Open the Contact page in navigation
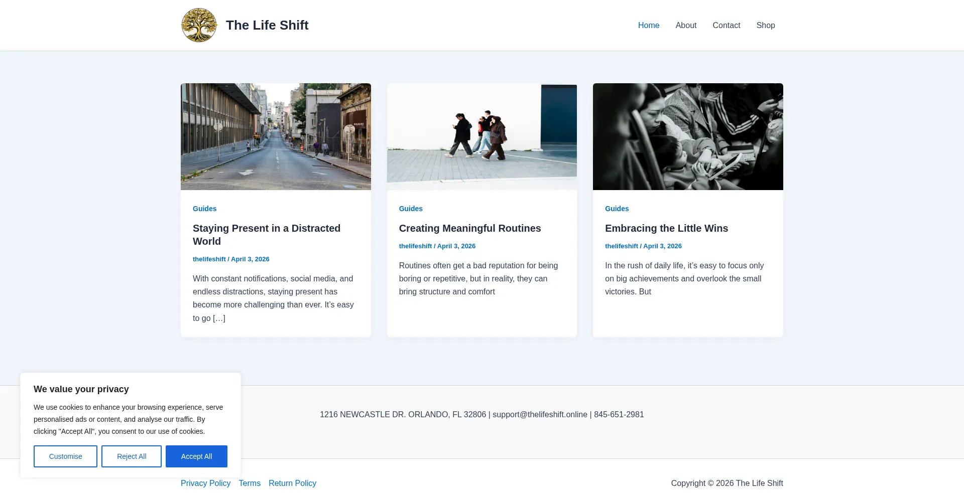Screen dimensions: 964x498 [x=727, y=25]
